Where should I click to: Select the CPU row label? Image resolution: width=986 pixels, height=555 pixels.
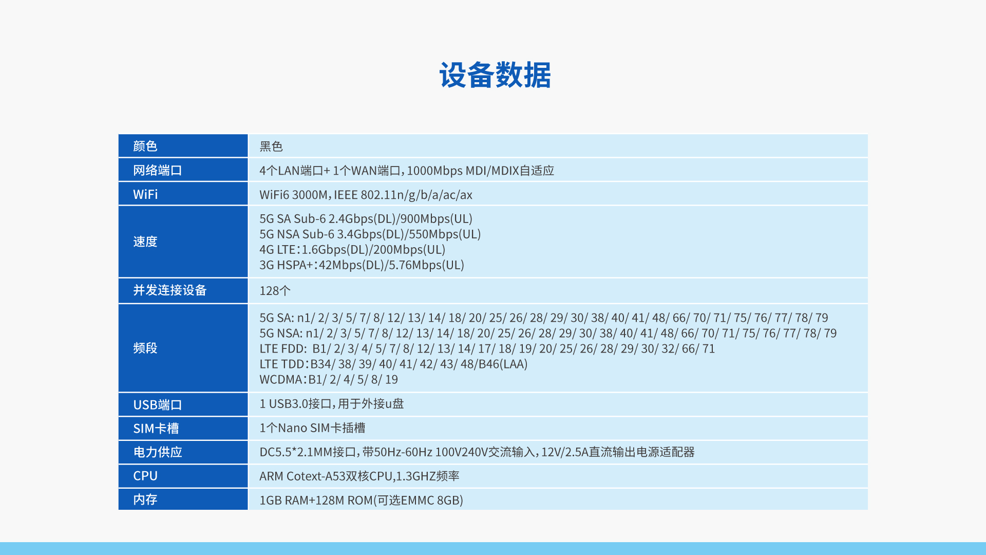point(145,476)
